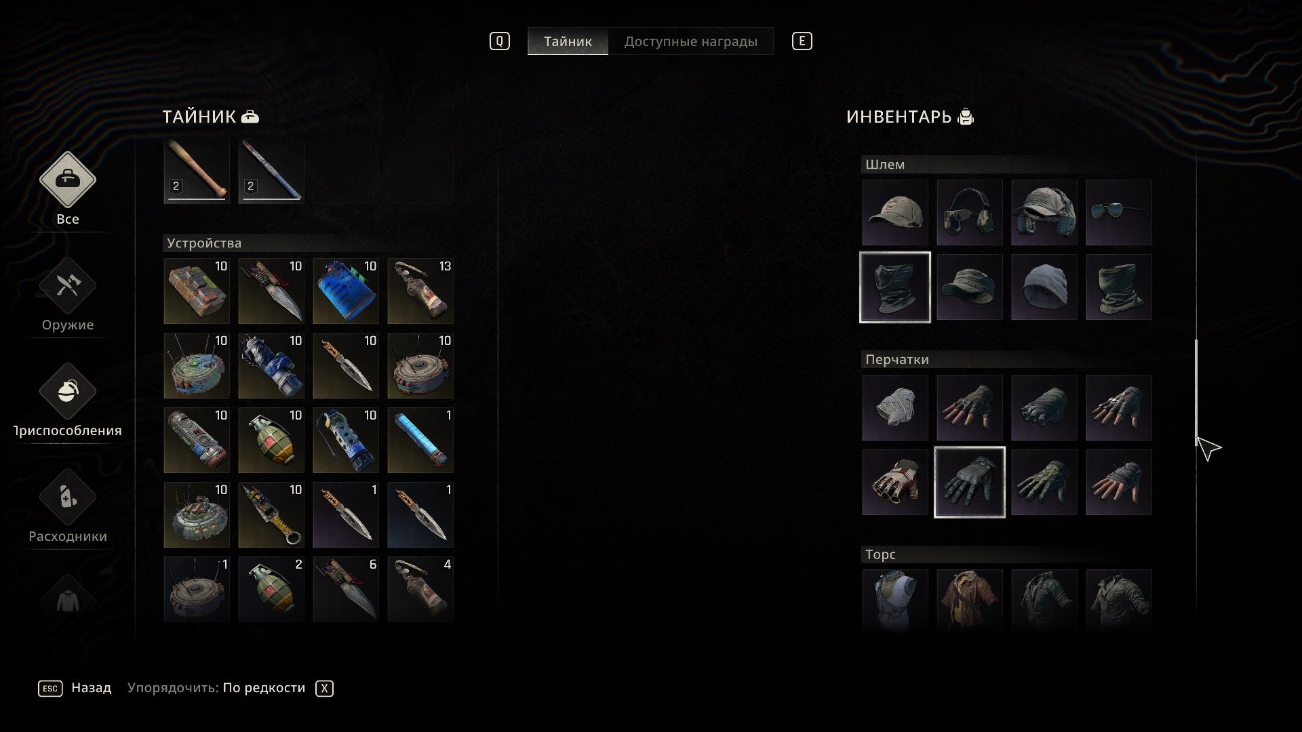Screen dimensions: 1302x732
Task: Select the Все category filter icon
Action: click(68, 180)
